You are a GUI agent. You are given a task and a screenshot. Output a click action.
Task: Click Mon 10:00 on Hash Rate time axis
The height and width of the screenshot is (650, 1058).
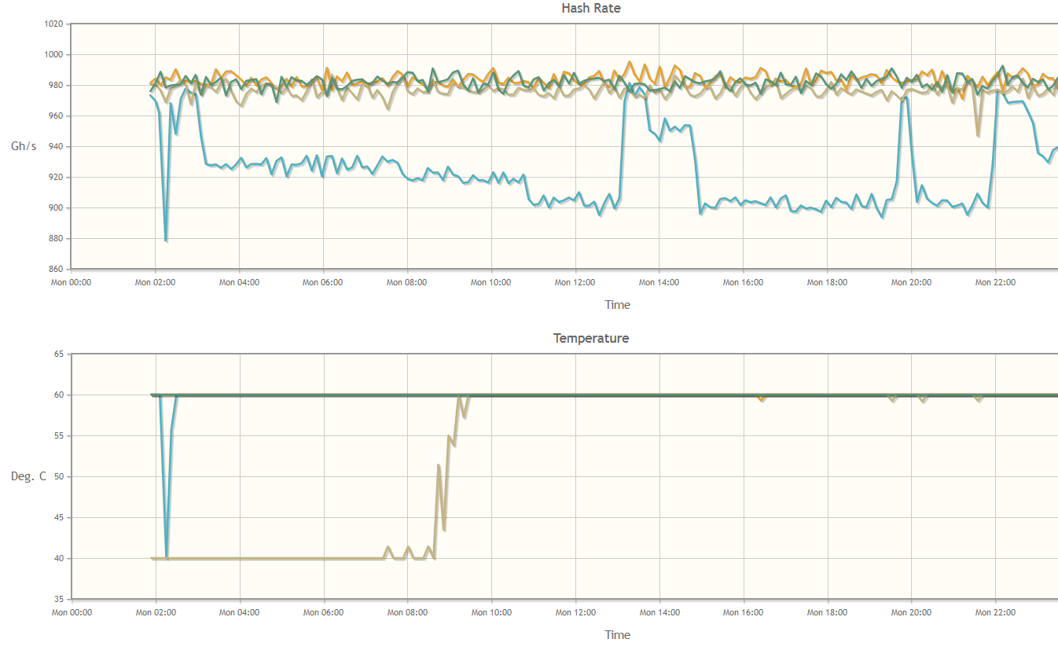[491, 282]
